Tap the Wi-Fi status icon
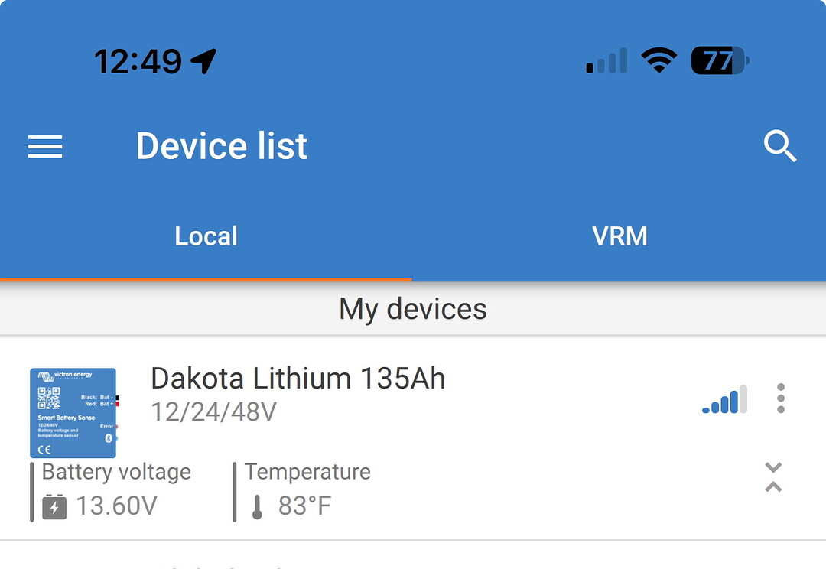The height and width of the screenshot is (569, 826). pos(659,60)
